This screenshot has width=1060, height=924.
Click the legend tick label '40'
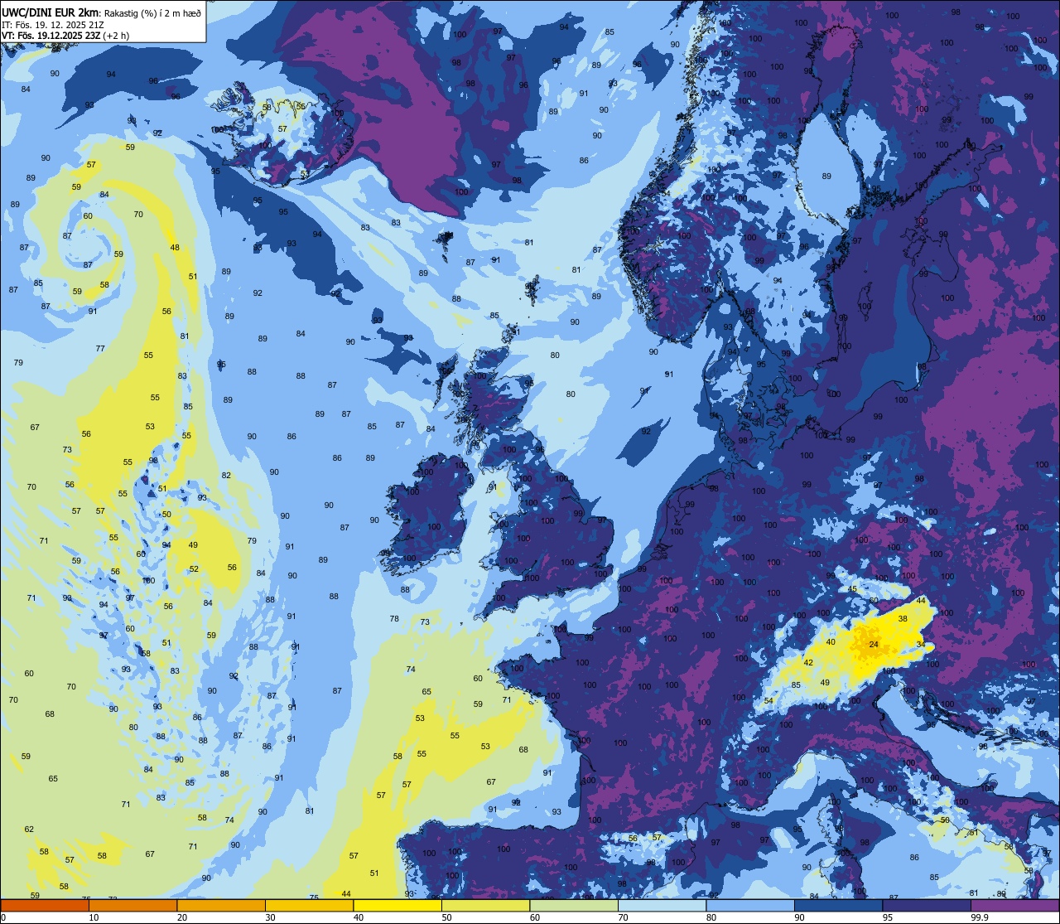click(359, 917)
